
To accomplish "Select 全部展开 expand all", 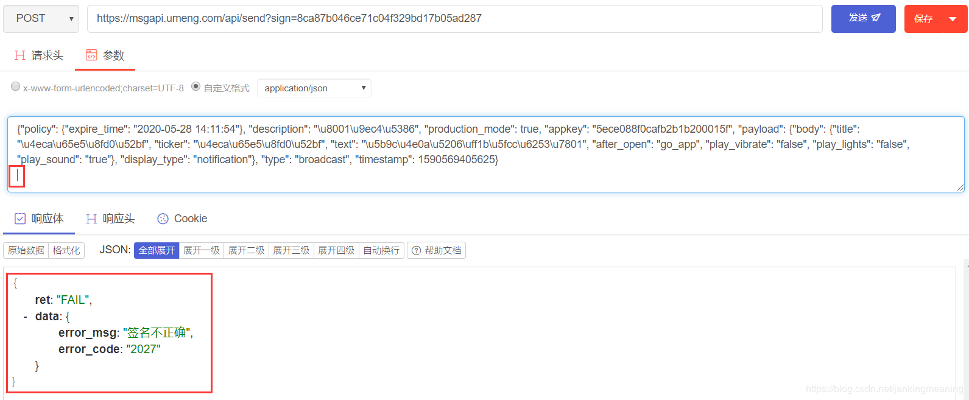I will coord(157,250).
